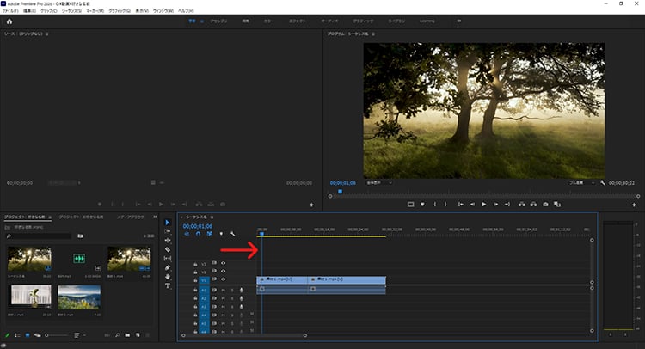Solo audio track A1
Screen dimensions: 645x349
click(232, 291)
